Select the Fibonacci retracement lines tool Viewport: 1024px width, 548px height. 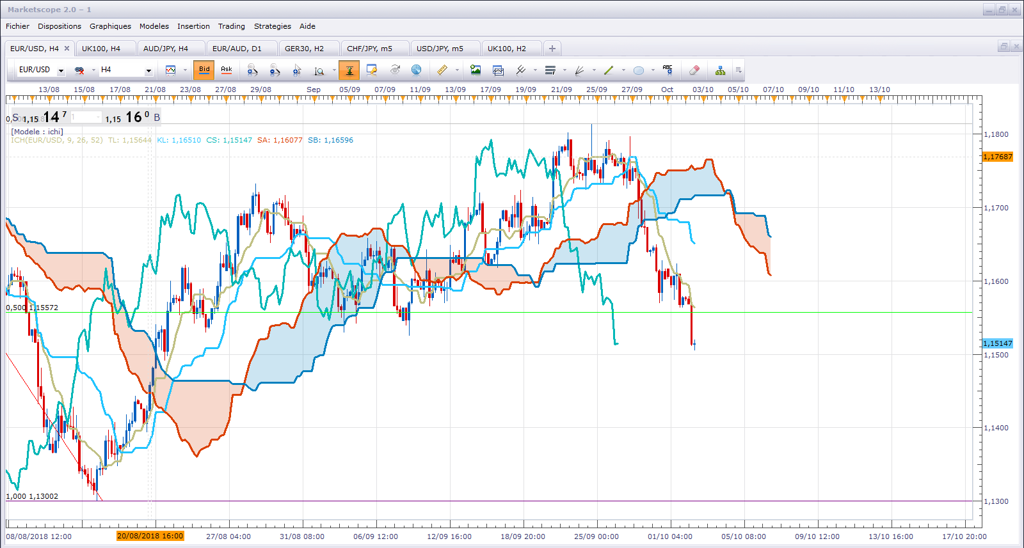pos(550,70)
